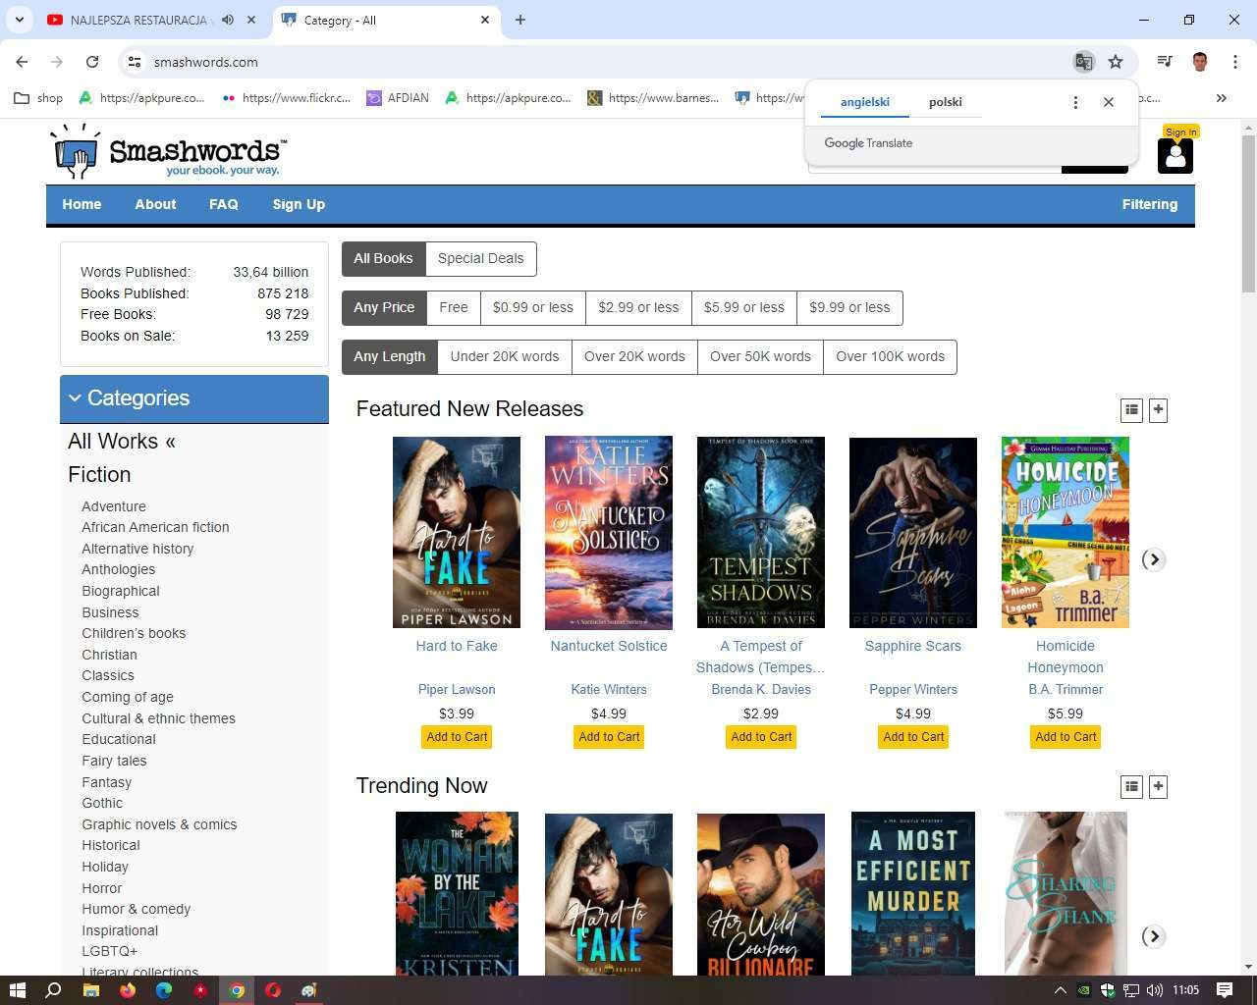Open Chrome menu with three dots
This screenshot has height=1005, width=1257.
[x=1234, y=62]
